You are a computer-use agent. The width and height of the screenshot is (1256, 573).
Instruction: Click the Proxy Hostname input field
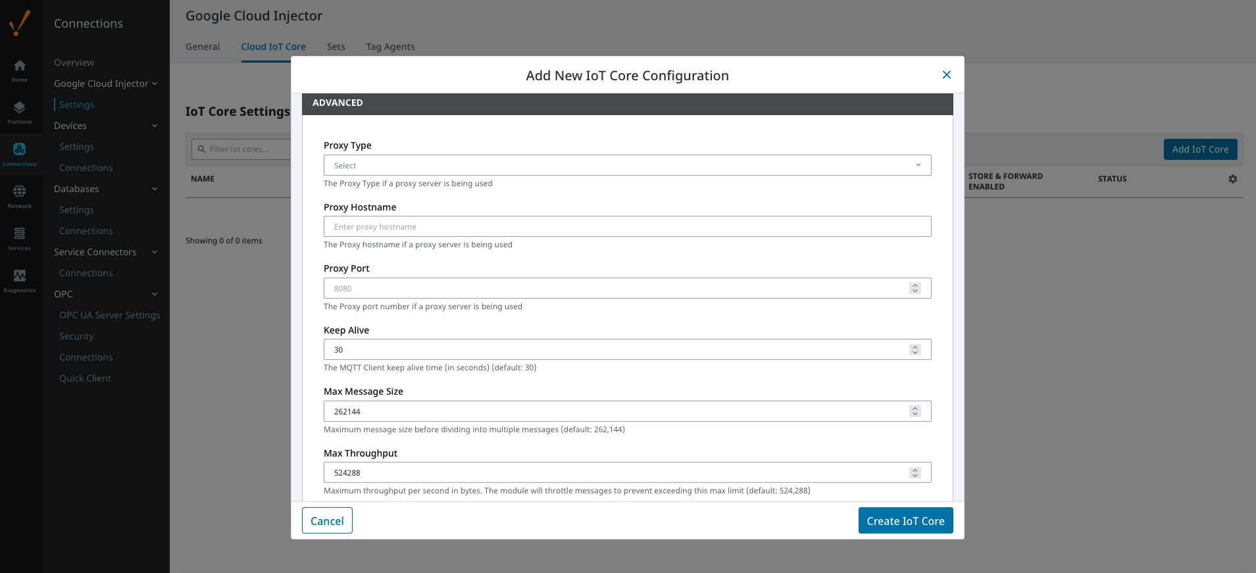click(626, 226)
